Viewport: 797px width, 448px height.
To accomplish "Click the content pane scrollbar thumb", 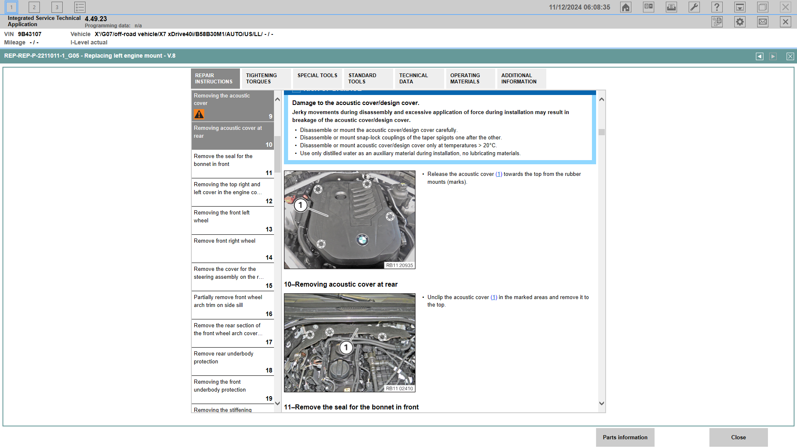I will [x=601, y=132].
